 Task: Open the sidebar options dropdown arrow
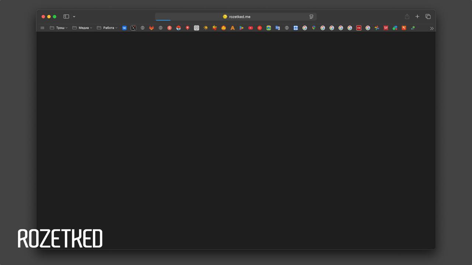tap(74, 17)
